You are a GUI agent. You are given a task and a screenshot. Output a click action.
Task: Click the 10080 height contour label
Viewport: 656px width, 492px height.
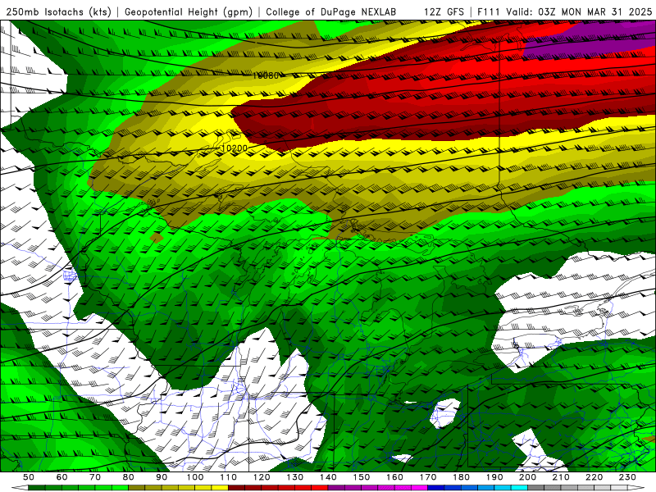(266, 75)
